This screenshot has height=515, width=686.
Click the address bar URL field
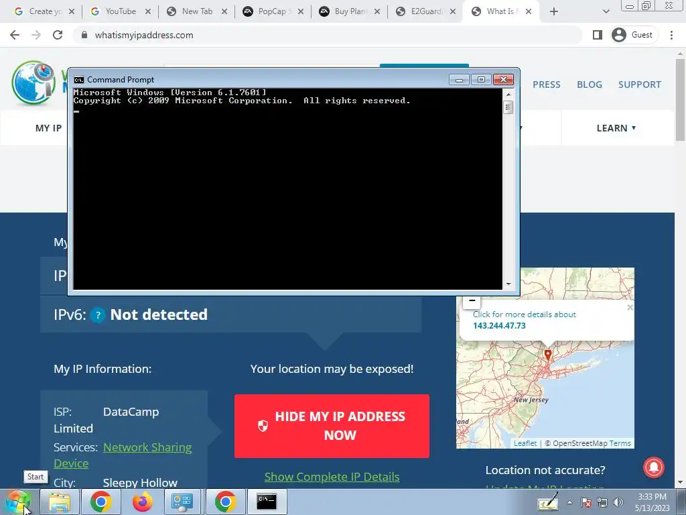(328, 35)
